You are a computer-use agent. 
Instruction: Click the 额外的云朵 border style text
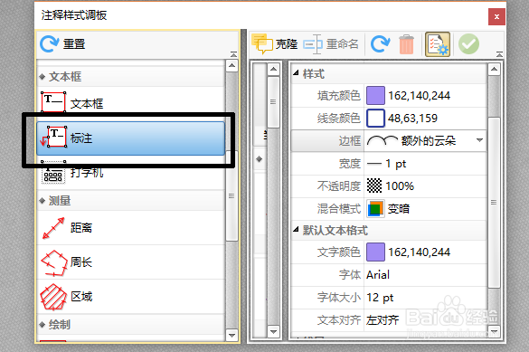point(429,140)
